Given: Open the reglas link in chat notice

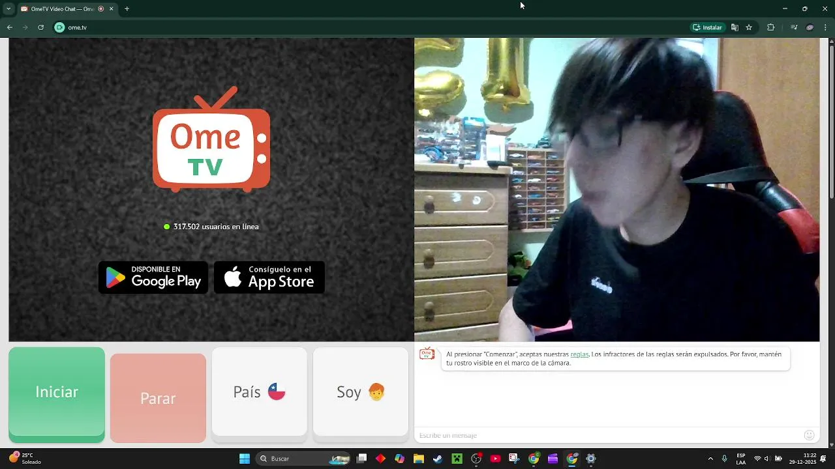Looking at the screenshot, I should [x=579, y=354].
